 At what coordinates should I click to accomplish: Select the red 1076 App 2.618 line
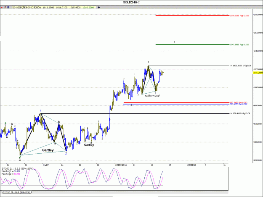tap(192, 16)
